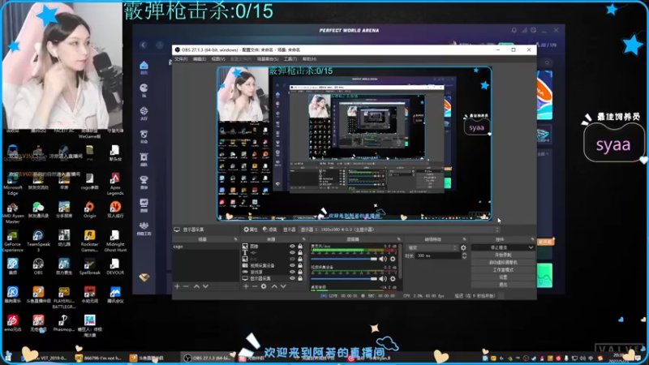649x365 pixels.
Task: Show the hidden third source via its eye
Action: 292,259
